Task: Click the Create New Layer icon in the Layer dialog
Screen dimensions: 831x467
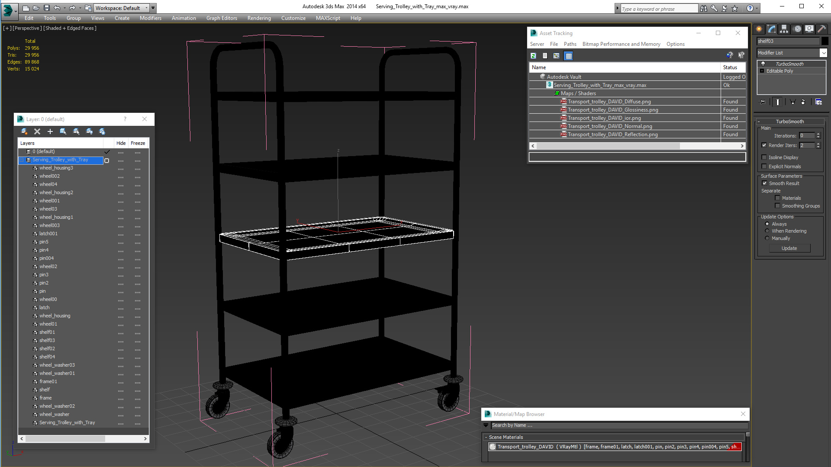Action: click(x=24, y=131)
